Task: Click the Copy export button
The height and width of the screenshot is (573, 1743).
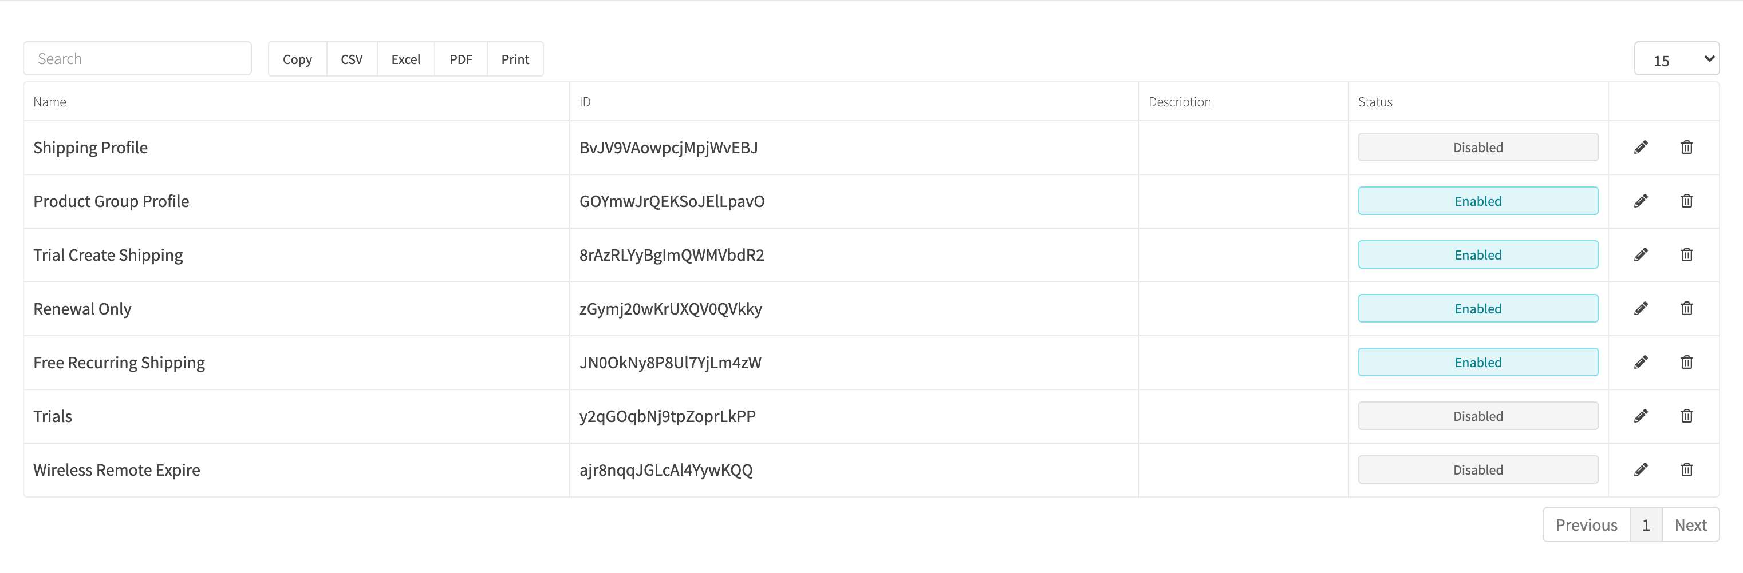Action: click(298, 59)
